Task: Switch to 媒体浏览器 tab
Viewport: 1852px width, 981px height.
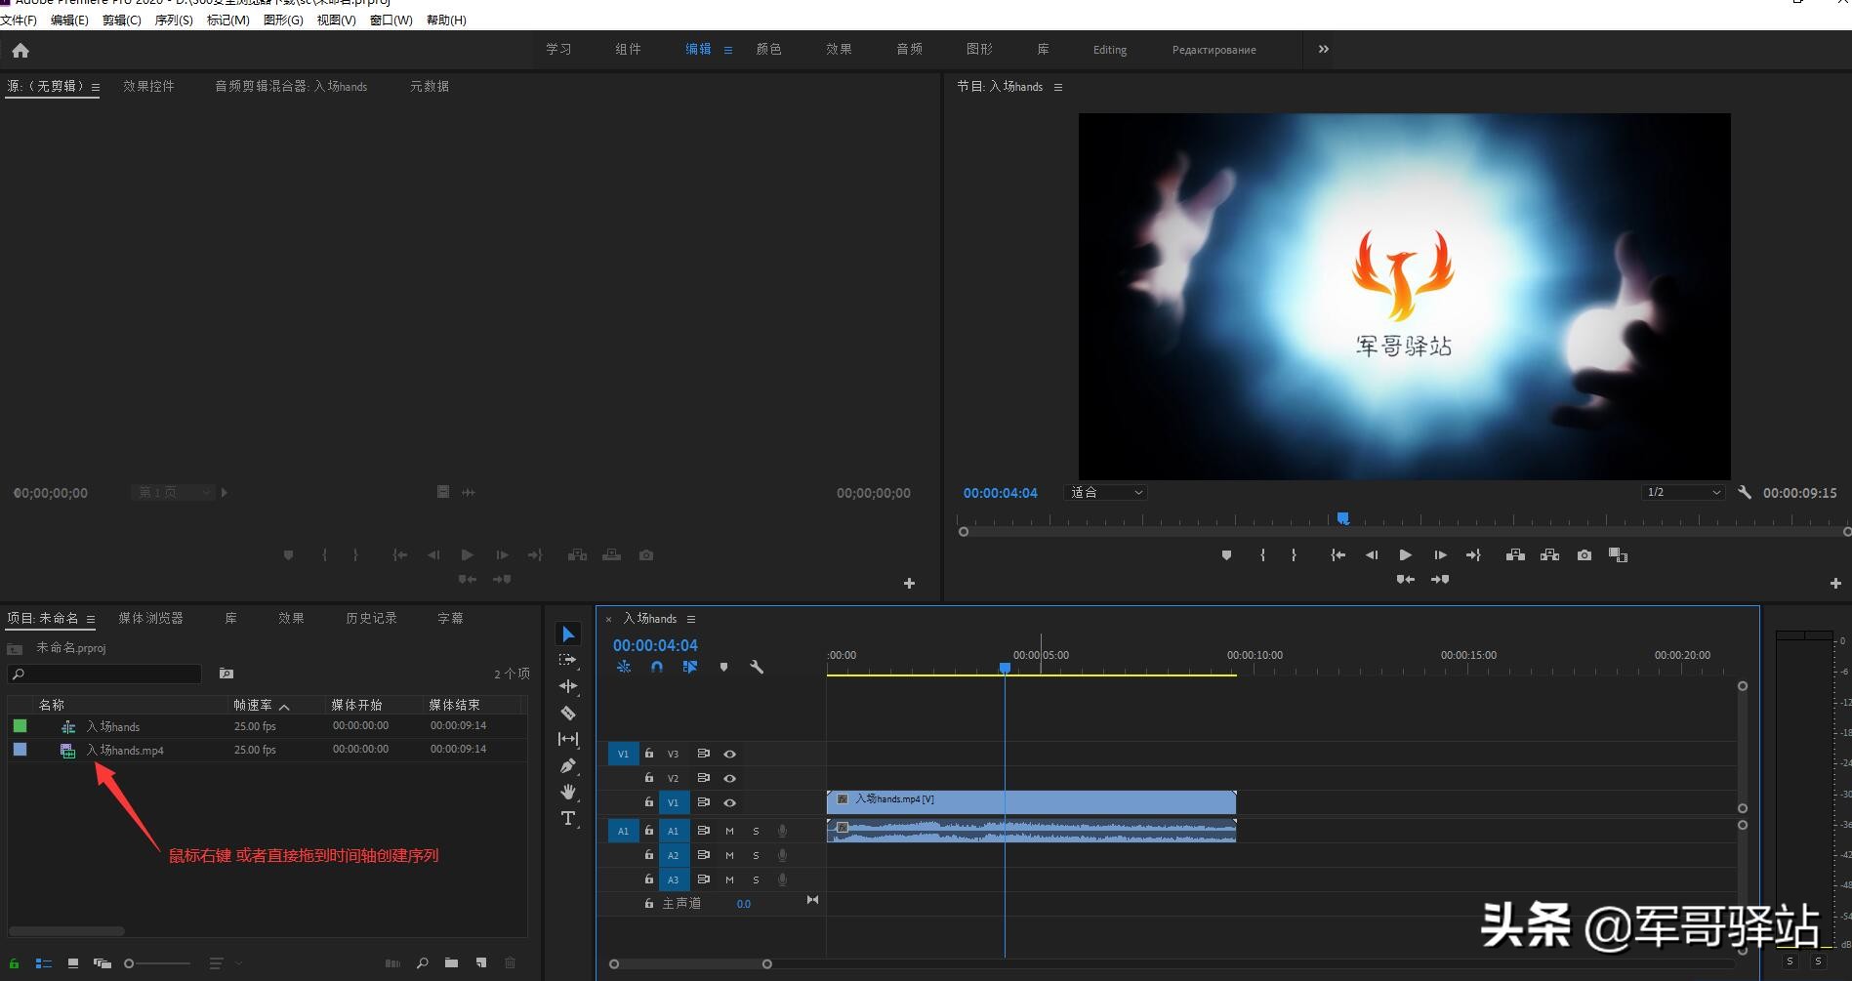Action: [x=150, y=618]
